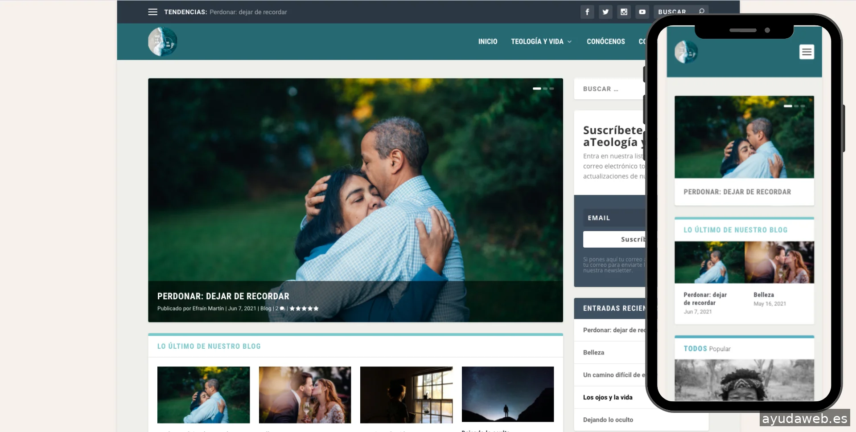
Task: Click the Facebook social icon
Action: tap(587, 12)
